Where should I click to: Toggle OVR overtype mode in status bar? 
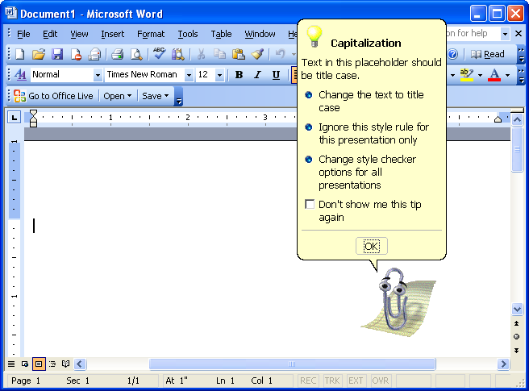[x=381, y=381]
